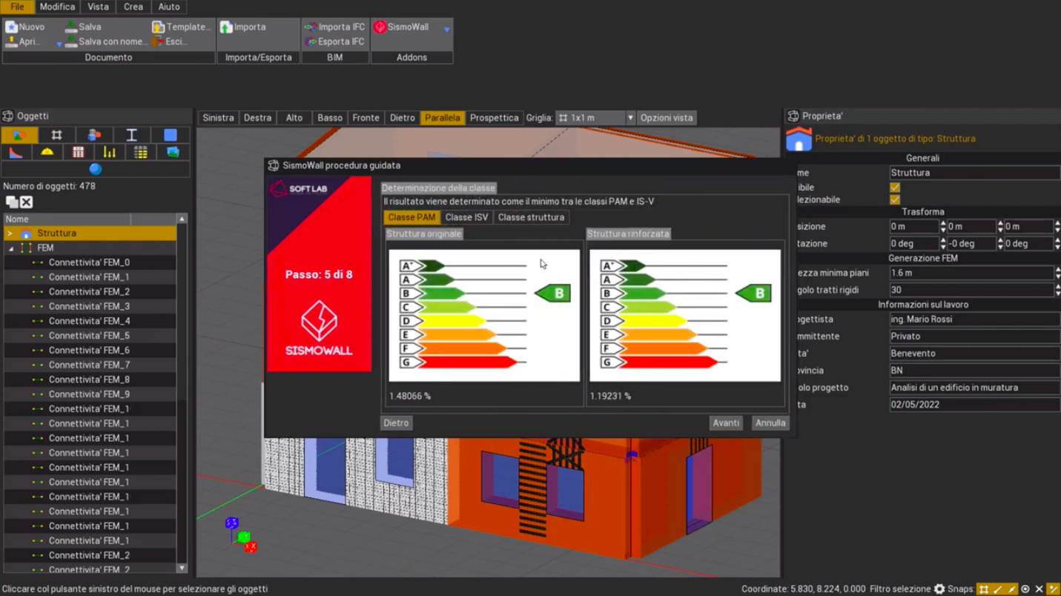Open the Vista menu

click(x=98, y=7)
